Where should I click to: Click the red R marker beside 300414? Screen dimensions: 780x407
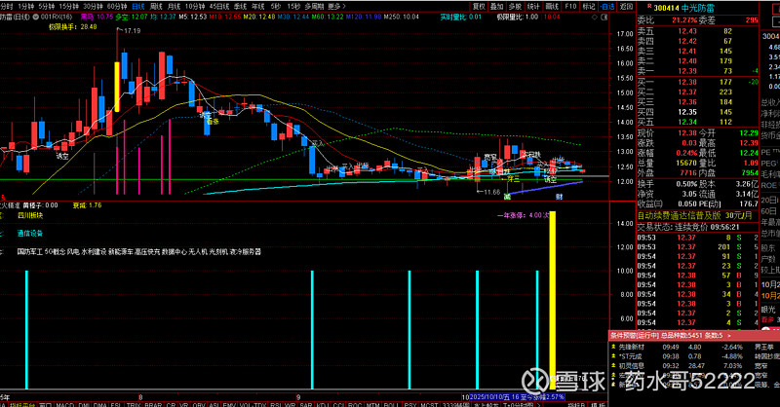coord(649,8)
